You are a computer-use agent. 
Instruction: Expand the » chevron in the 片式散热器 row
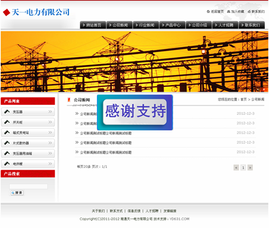pos(50,143)
